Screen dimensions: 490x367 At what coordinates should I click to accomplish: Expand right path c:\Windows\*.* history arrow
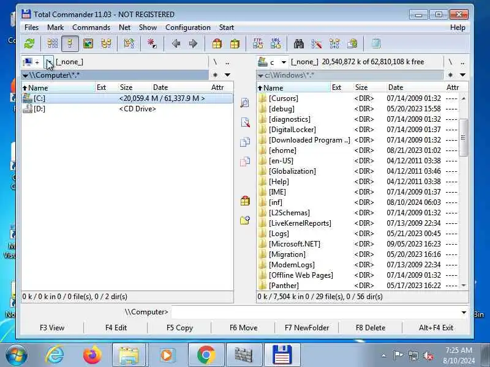click(x=260, y=75)
